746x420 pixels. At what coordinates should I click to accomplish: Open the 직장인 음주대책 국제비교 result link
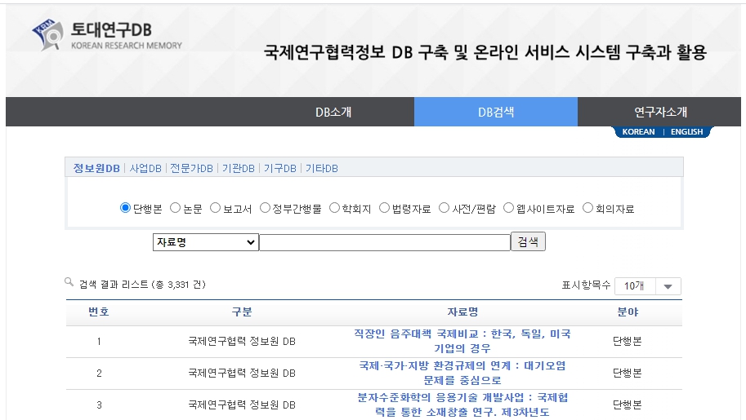(462, 341)
